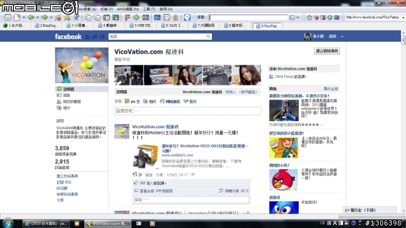Open the search engine dropdown arrow

click(298, 18)
